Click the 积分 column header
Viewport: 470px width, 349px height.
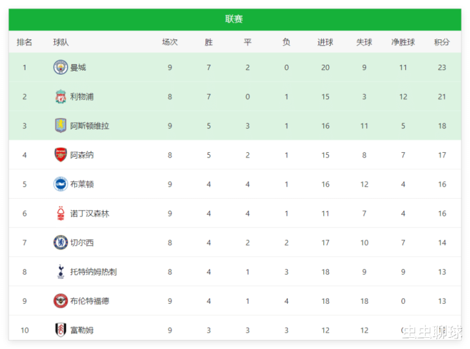(442, 42)
